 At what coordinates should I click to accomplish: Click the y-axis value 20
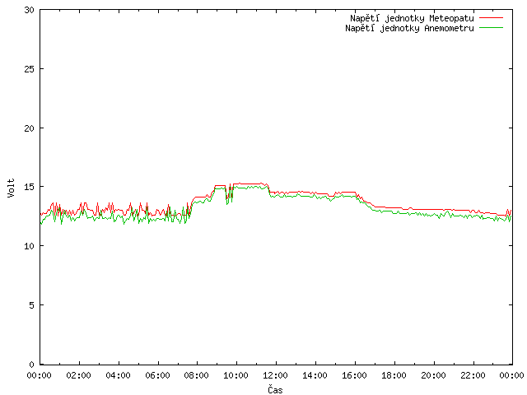coord(30,128)
